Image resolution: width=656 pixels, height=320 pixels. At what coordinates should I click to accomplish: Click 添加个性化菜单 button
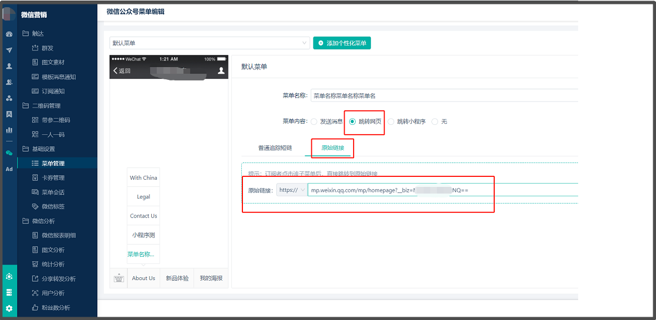[342, 43]
